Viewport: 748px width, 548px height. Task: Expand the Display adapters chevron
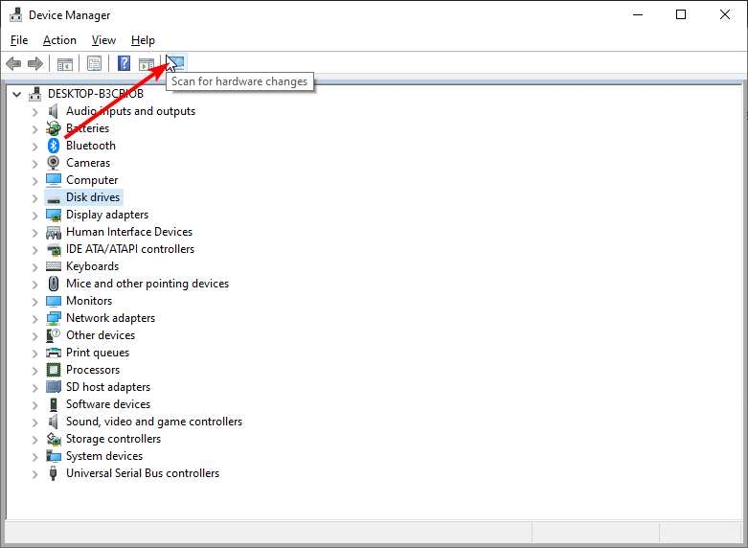click(34, 216)
